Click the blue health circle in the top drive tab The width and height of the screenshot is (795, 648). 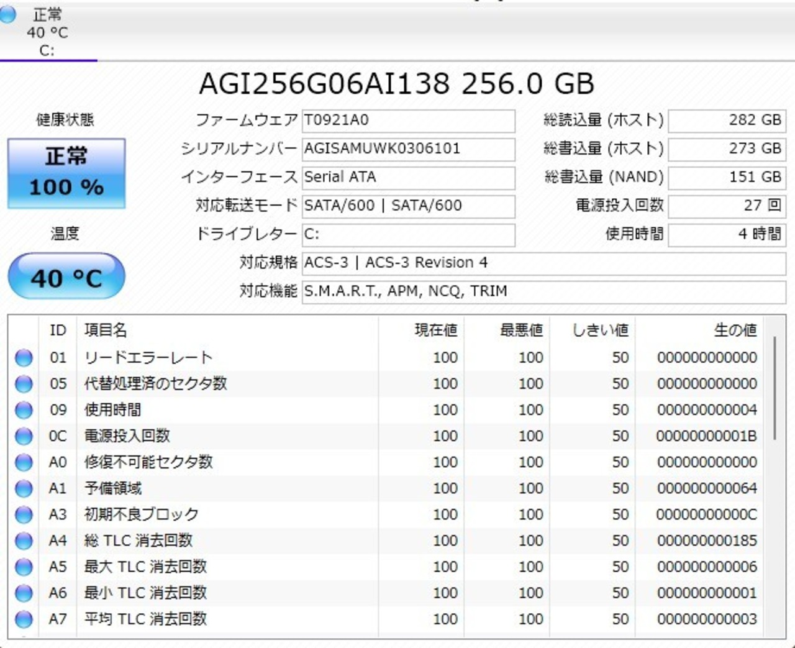tap(8, 14)
